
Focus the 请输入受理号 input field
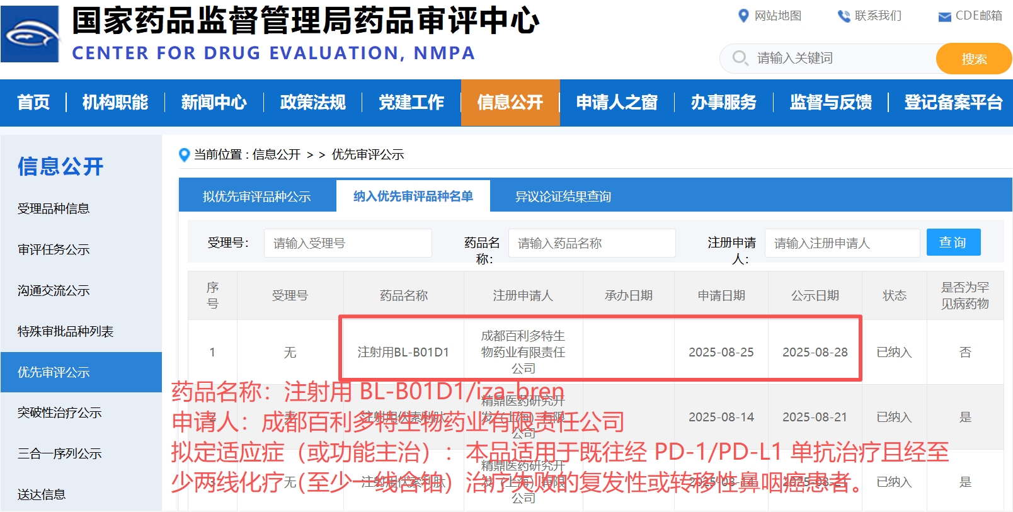(348, 243)
